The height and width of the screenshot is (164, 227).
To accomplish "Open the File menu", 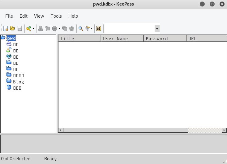I will pos(9,16).
